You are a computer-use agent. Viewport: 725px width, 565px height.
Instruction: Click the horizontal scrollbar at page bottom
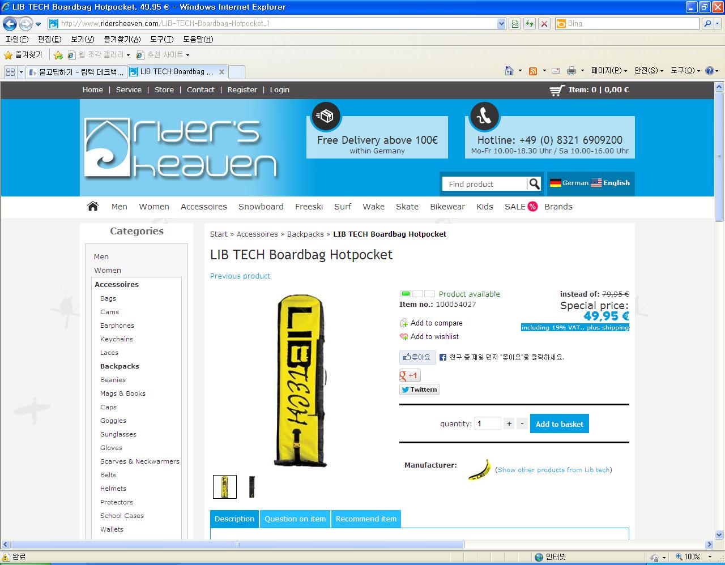[238, 545]
